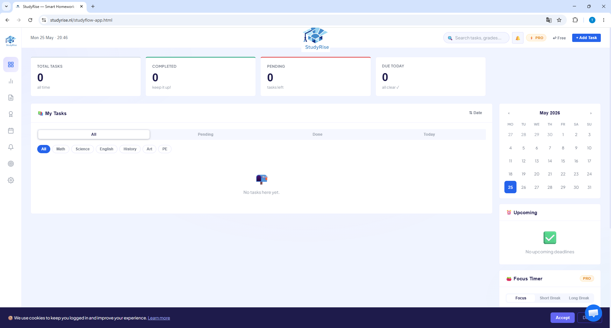Select the Short Break timer mode

pyautogui.click(x=550, y=298)
